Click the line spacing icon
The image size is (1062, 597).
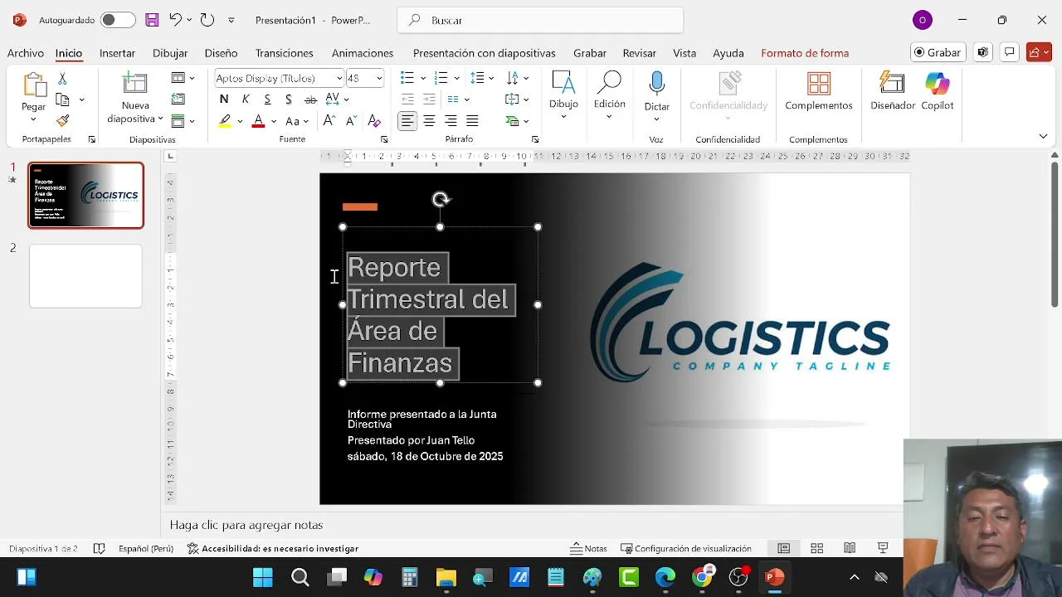(477, 78)
